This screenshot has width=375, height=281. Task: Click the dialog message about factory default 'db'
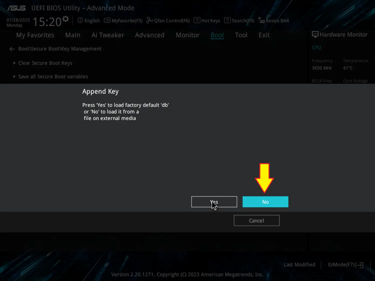[x=125, y=112]
